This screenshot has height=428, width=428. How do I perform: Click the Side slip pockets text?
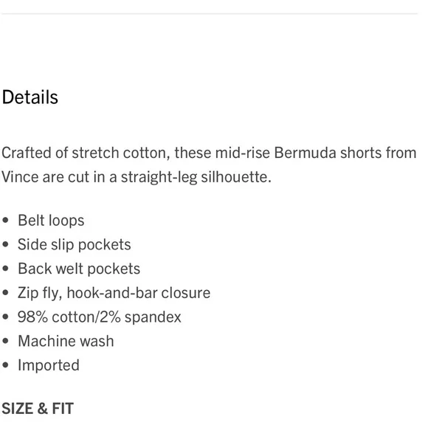point(75,244)
